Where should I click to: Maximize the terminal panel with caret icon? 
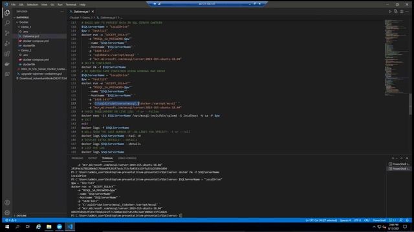click(x=402, y=158)
